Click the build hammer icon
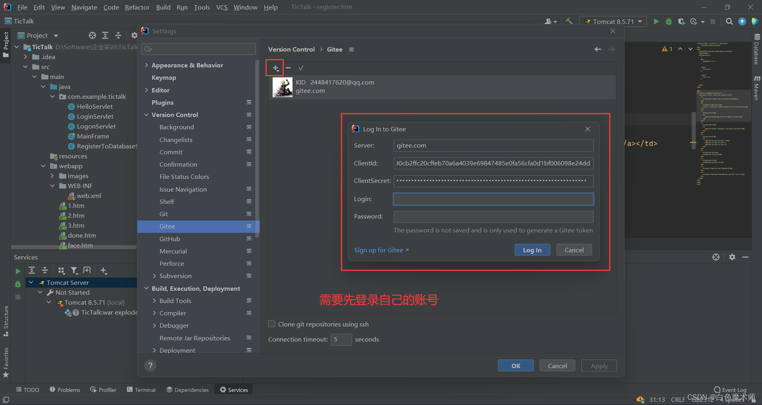762x405 pixels. 569,21
